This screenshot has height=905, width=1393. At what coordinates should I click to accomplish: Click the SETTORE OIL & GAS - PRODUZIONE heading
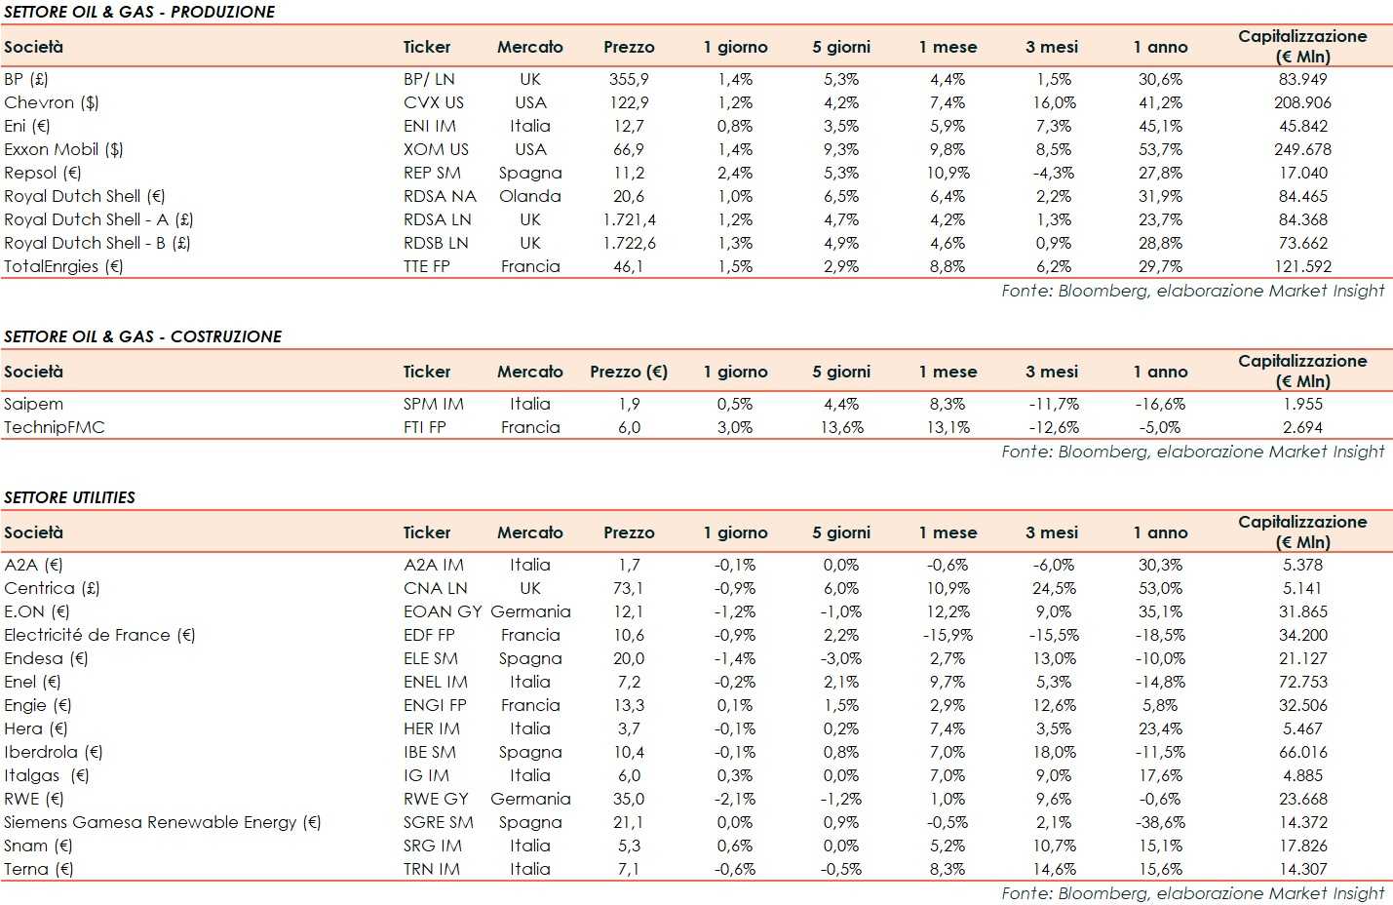(x=139, y=12)
